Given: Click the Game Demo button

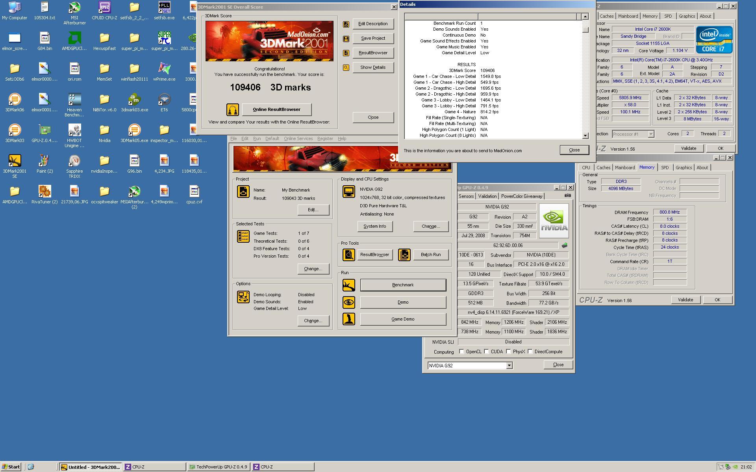Looking at the screenshot, I should coord(403,319).
